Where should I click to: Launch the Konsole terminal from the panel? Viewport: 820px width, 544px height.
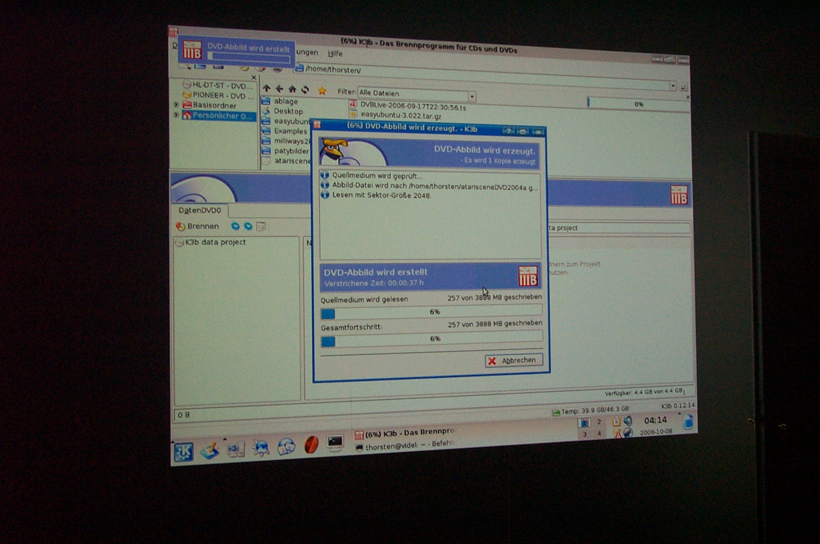tap(335, 442)
